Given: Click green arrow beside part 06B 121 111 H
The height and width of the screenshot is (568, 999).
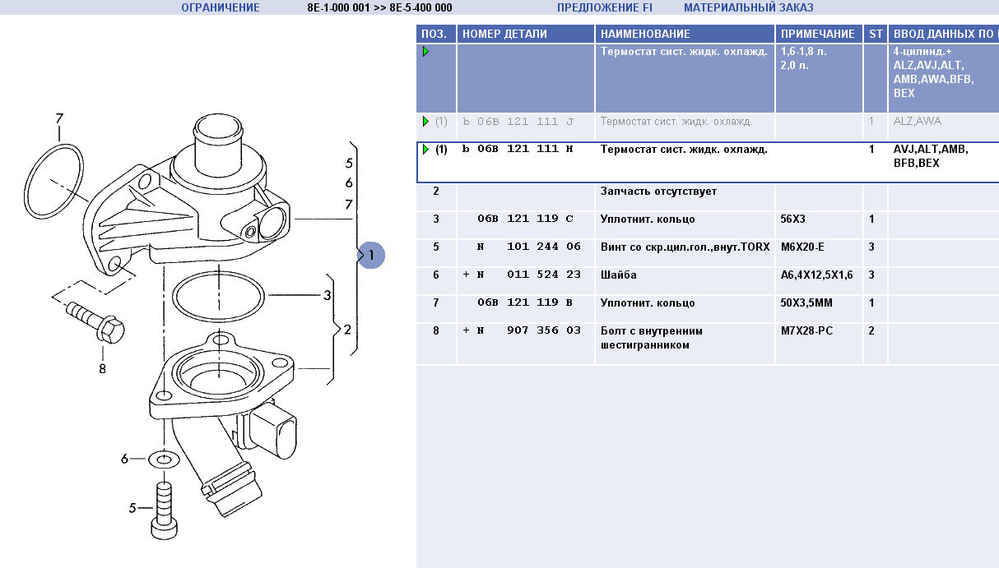Looking at the screenshot, I should point(425,150).
